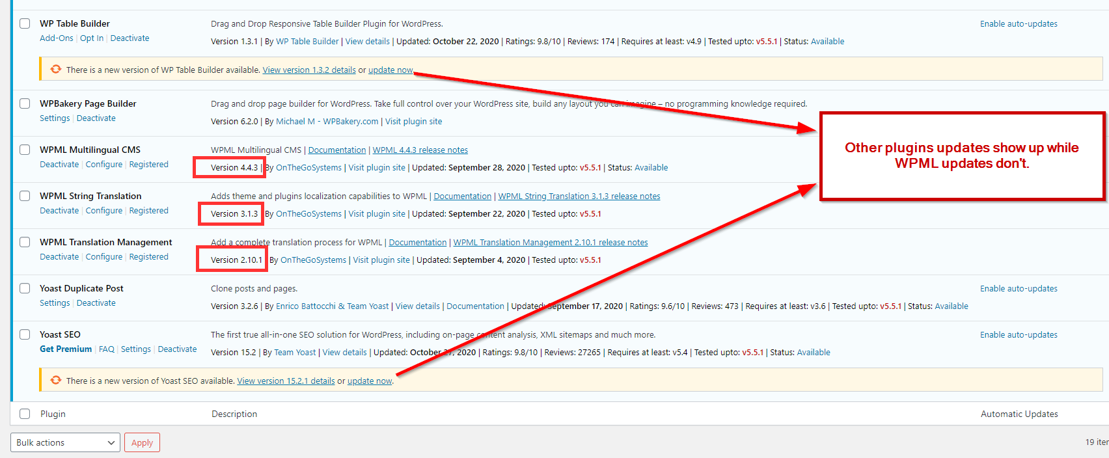Select the WPML Multilingual CMS checkbox
This screenshot has width=1109, height=458.
pyautogui.click(x=25, y=150)
